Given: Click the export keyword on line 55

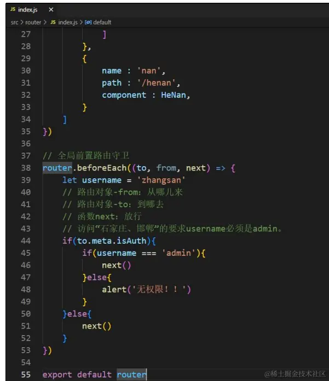Looking at the screenshot, I should [x=57, y=374].
